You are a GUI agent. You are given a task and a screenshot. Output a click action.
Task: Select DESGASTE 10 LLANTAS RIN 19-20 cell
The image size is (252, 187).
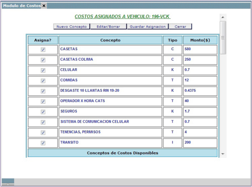pos(110,91)
